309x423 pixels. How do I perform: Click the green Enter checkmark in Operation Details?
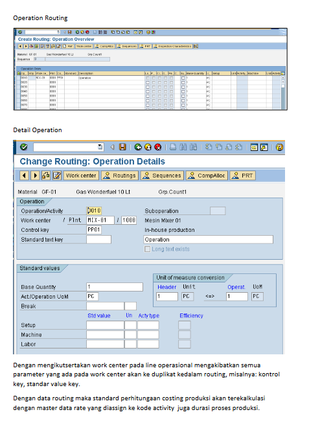(x=24, y=147)
